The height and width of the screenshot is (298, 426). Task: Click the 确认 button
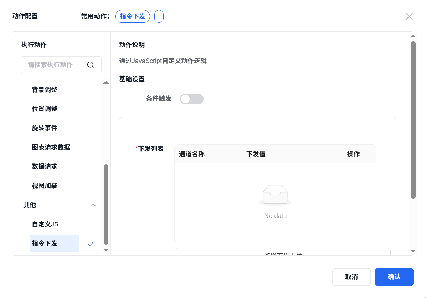point(394,277)
